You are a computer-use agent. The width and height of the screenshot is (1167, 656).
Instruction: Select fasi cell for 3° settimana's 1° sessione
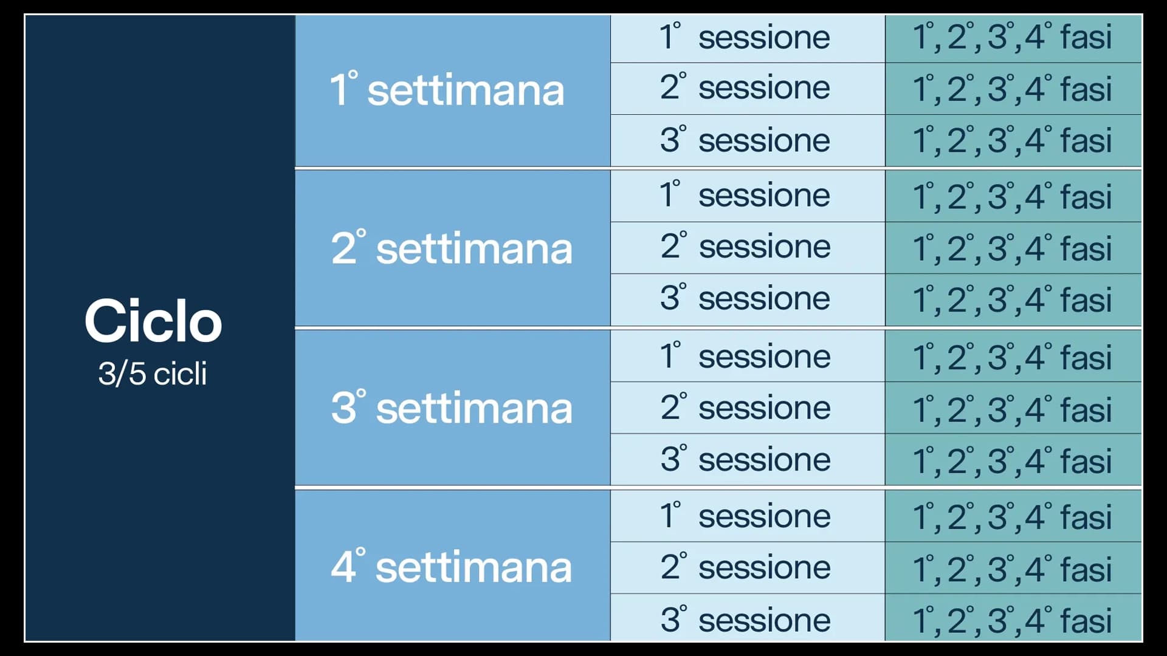click(x=1013, y=357)
